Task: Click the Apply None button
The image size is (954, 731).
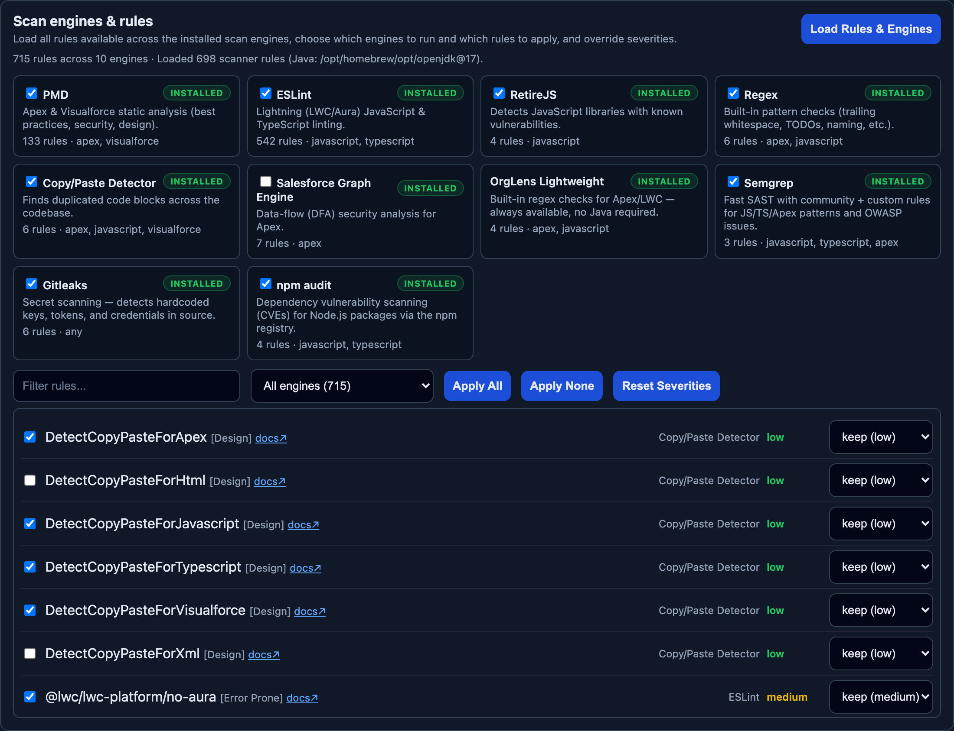Action: 562,385
